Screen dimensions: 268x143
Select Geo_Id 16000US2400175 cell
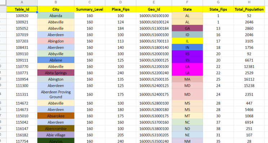154,94
